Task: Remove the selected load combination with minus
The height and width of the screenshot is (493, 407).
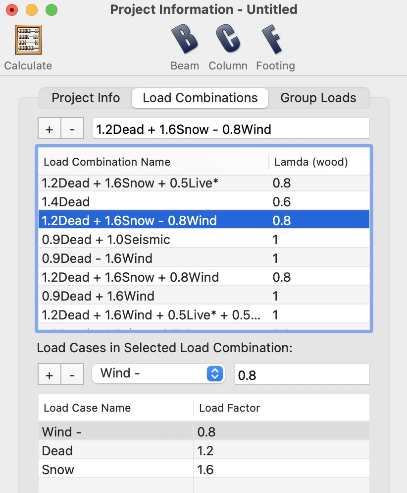Action: (72, 129)
